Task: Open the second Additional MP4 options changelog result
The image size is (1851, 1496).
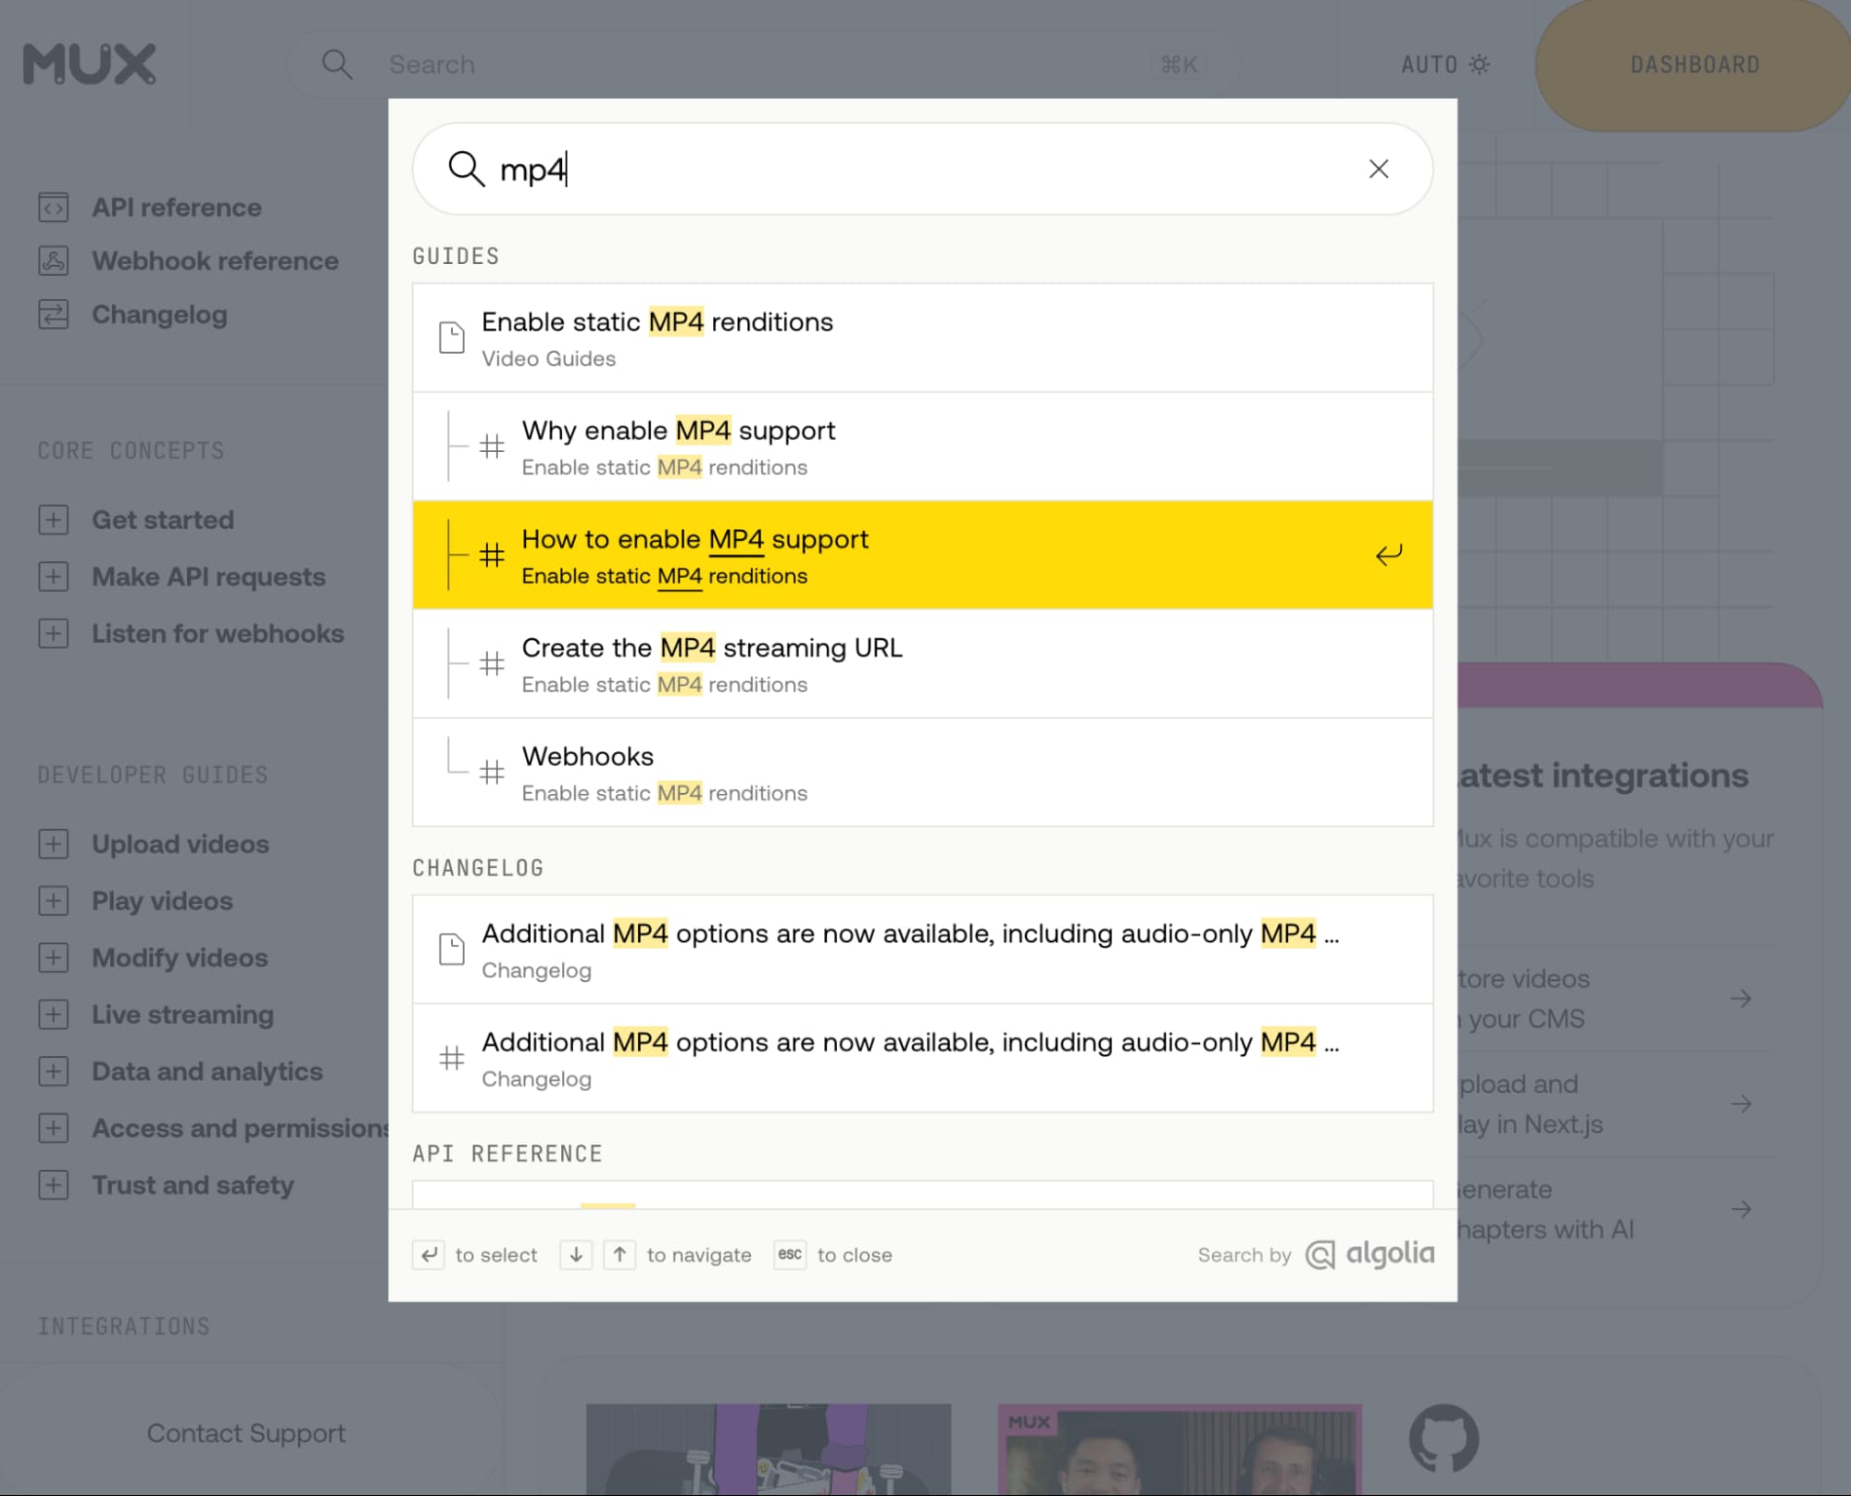Action: coord(922,1058)
